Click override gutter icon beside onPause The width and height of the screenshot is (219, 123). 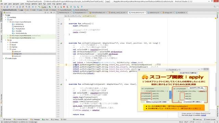(x=61, y=24)
